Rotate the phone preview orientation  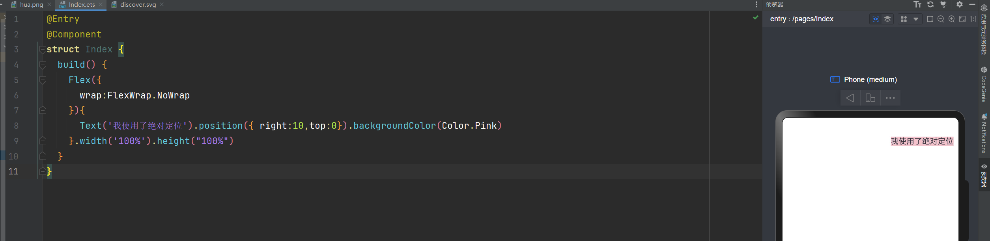pyautogui.click(x=870, y=98)
